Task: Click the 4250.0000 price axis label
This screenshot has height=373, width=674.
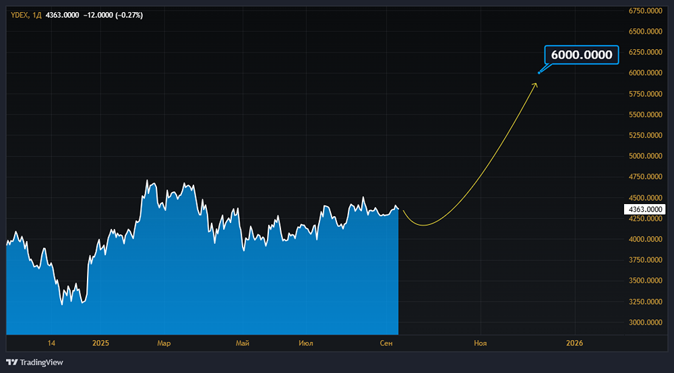Action: tap(645, 218)
